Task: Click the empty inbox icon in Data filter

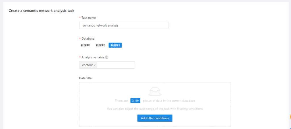Action: click(x=155, y=91)
